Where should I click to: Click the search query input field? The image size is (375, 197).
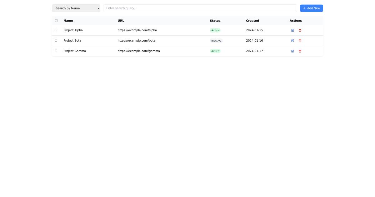coord(200,8)
